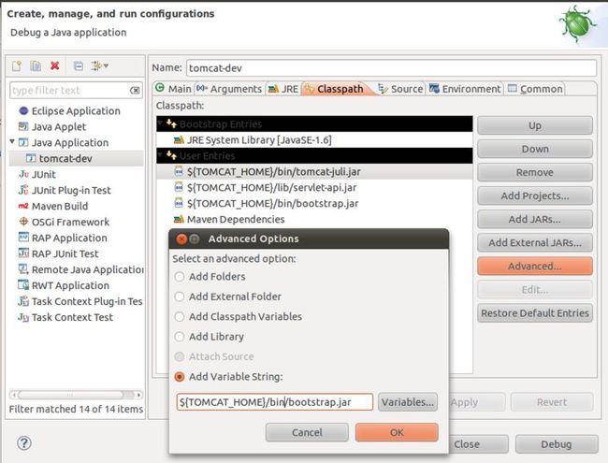
Task: Select Task Context Test type
Action: click(72, 318)
